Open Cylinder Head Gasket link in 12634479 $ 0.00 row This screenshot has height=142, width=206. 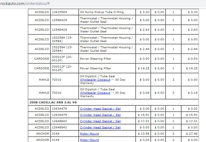(100, 108)
